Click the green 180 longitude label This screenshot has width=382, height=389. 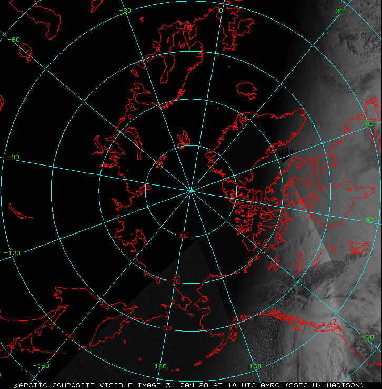click(160, 366)
